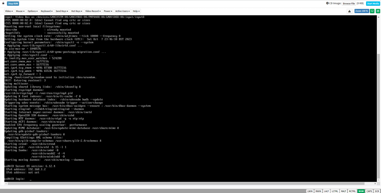Click the padlock icon beside Stop KVM
The width and height of the screenshot is (381, 193).
click(x=3, y=3)
